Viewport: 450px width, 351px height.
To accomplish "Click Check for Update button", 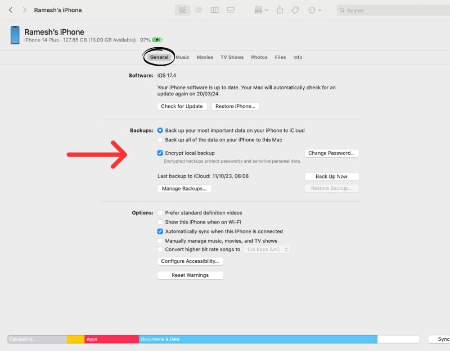I will tap(182, 106).
